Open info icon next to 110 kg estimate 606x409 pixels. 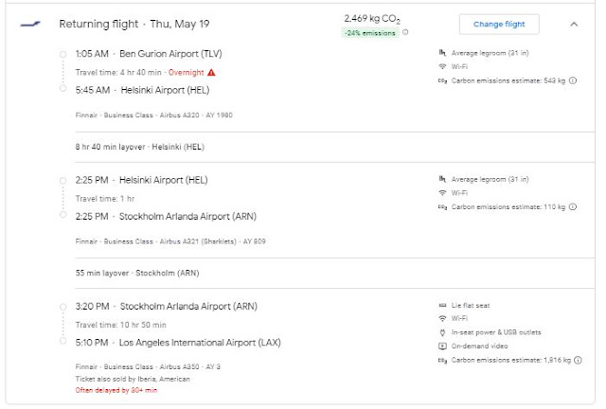(x=574, y=206)
